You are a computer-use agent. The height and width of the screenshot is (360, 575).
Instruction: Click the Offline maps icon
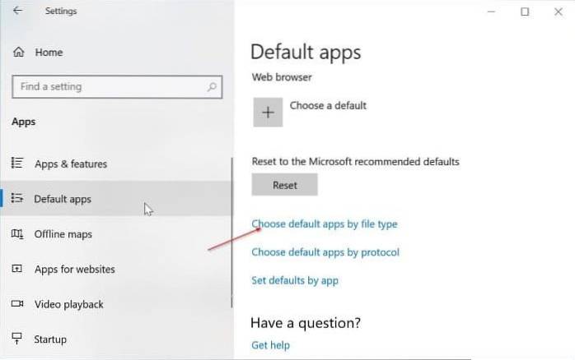tap(17, 234)
